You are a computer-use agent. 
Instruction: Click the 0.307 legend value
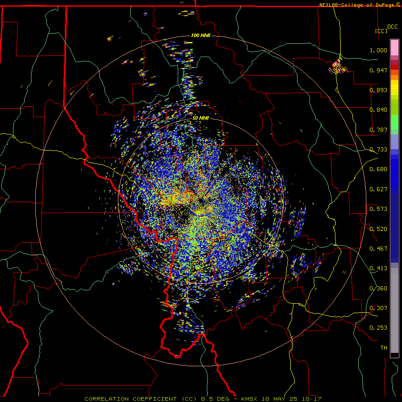[x=378, y=308]
